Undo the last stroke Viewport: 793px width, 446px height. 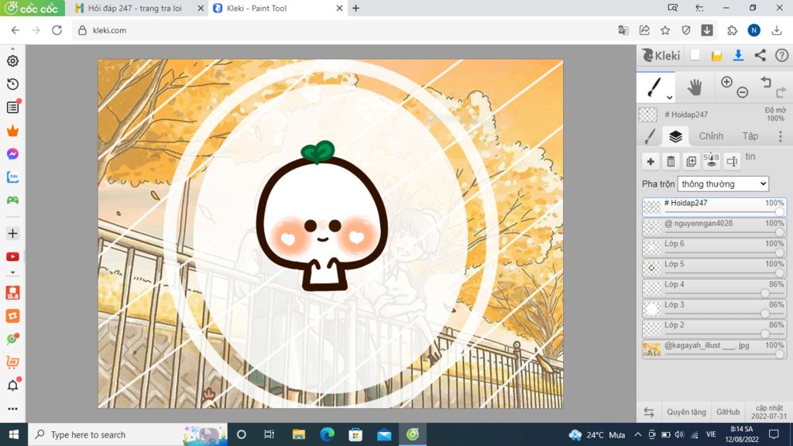click(766, 82)
